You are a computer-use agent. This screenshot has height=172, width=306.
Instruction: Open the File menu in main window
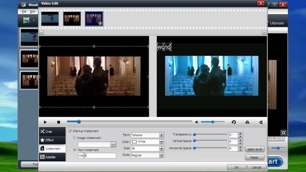24,11
